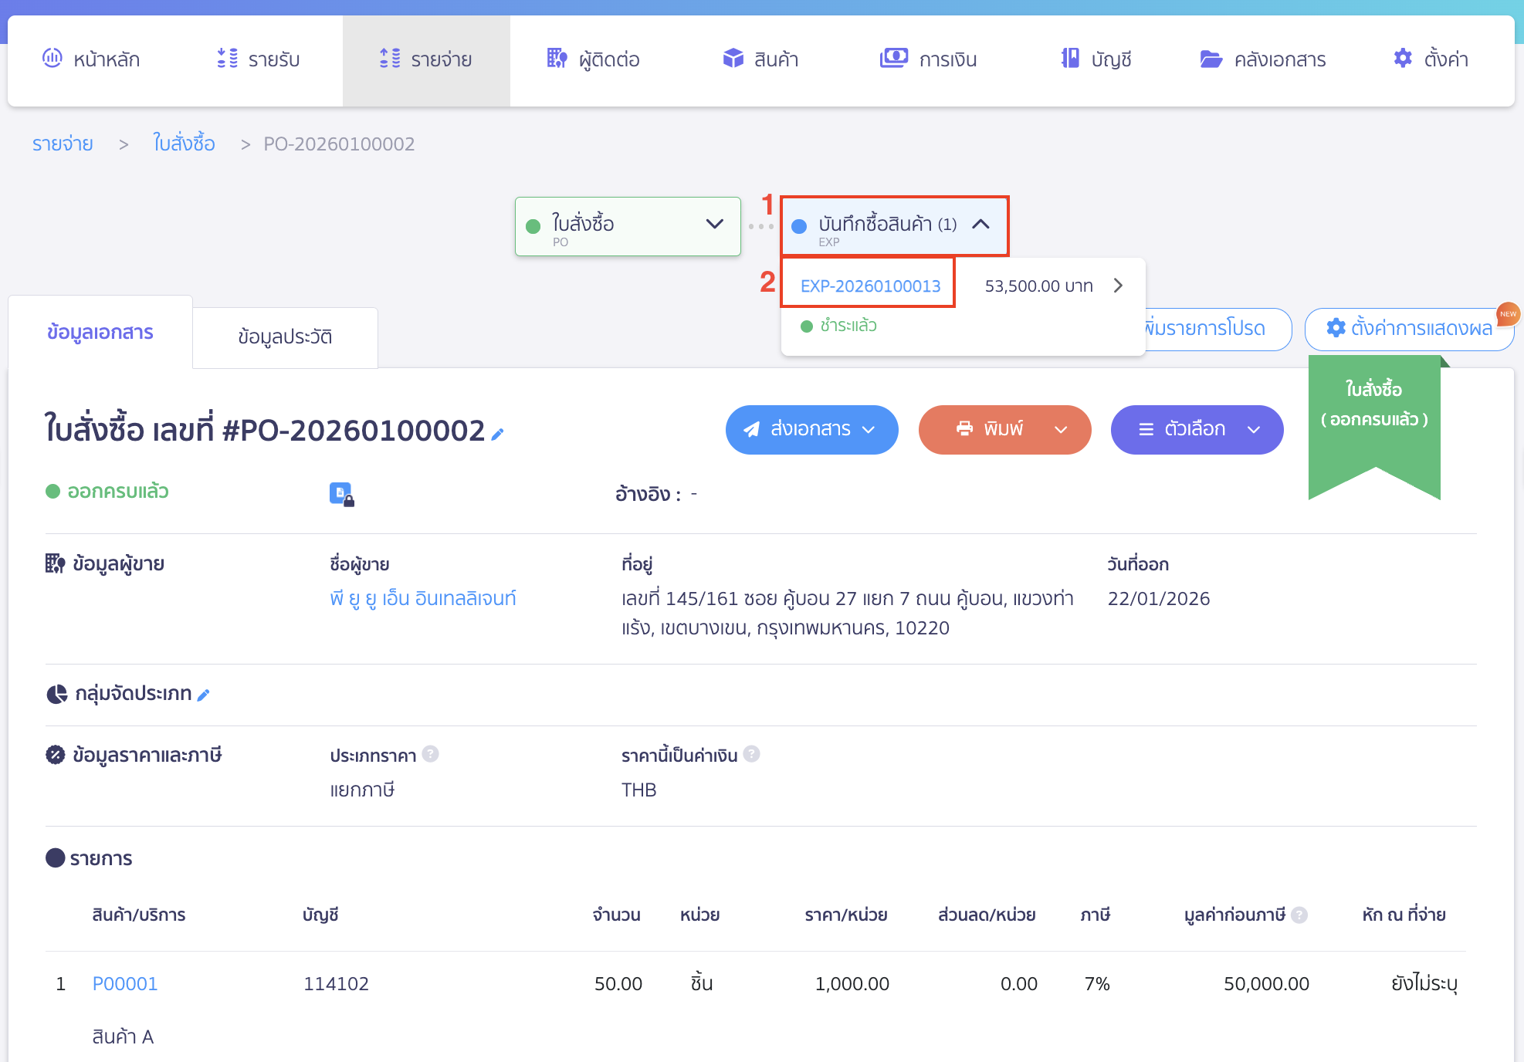Click the ใบสั่งซื้อ breadcrumb link
The width and height of the screenshot is (1524, 1062).
point(184,144)
